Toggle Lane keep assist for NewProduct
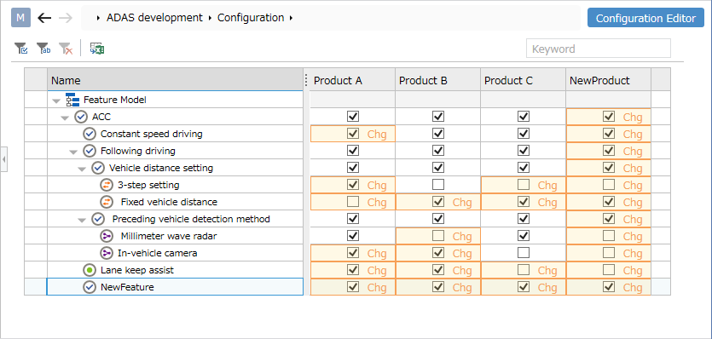The height and width of the screenshot is (339, 712). [609, 270]
